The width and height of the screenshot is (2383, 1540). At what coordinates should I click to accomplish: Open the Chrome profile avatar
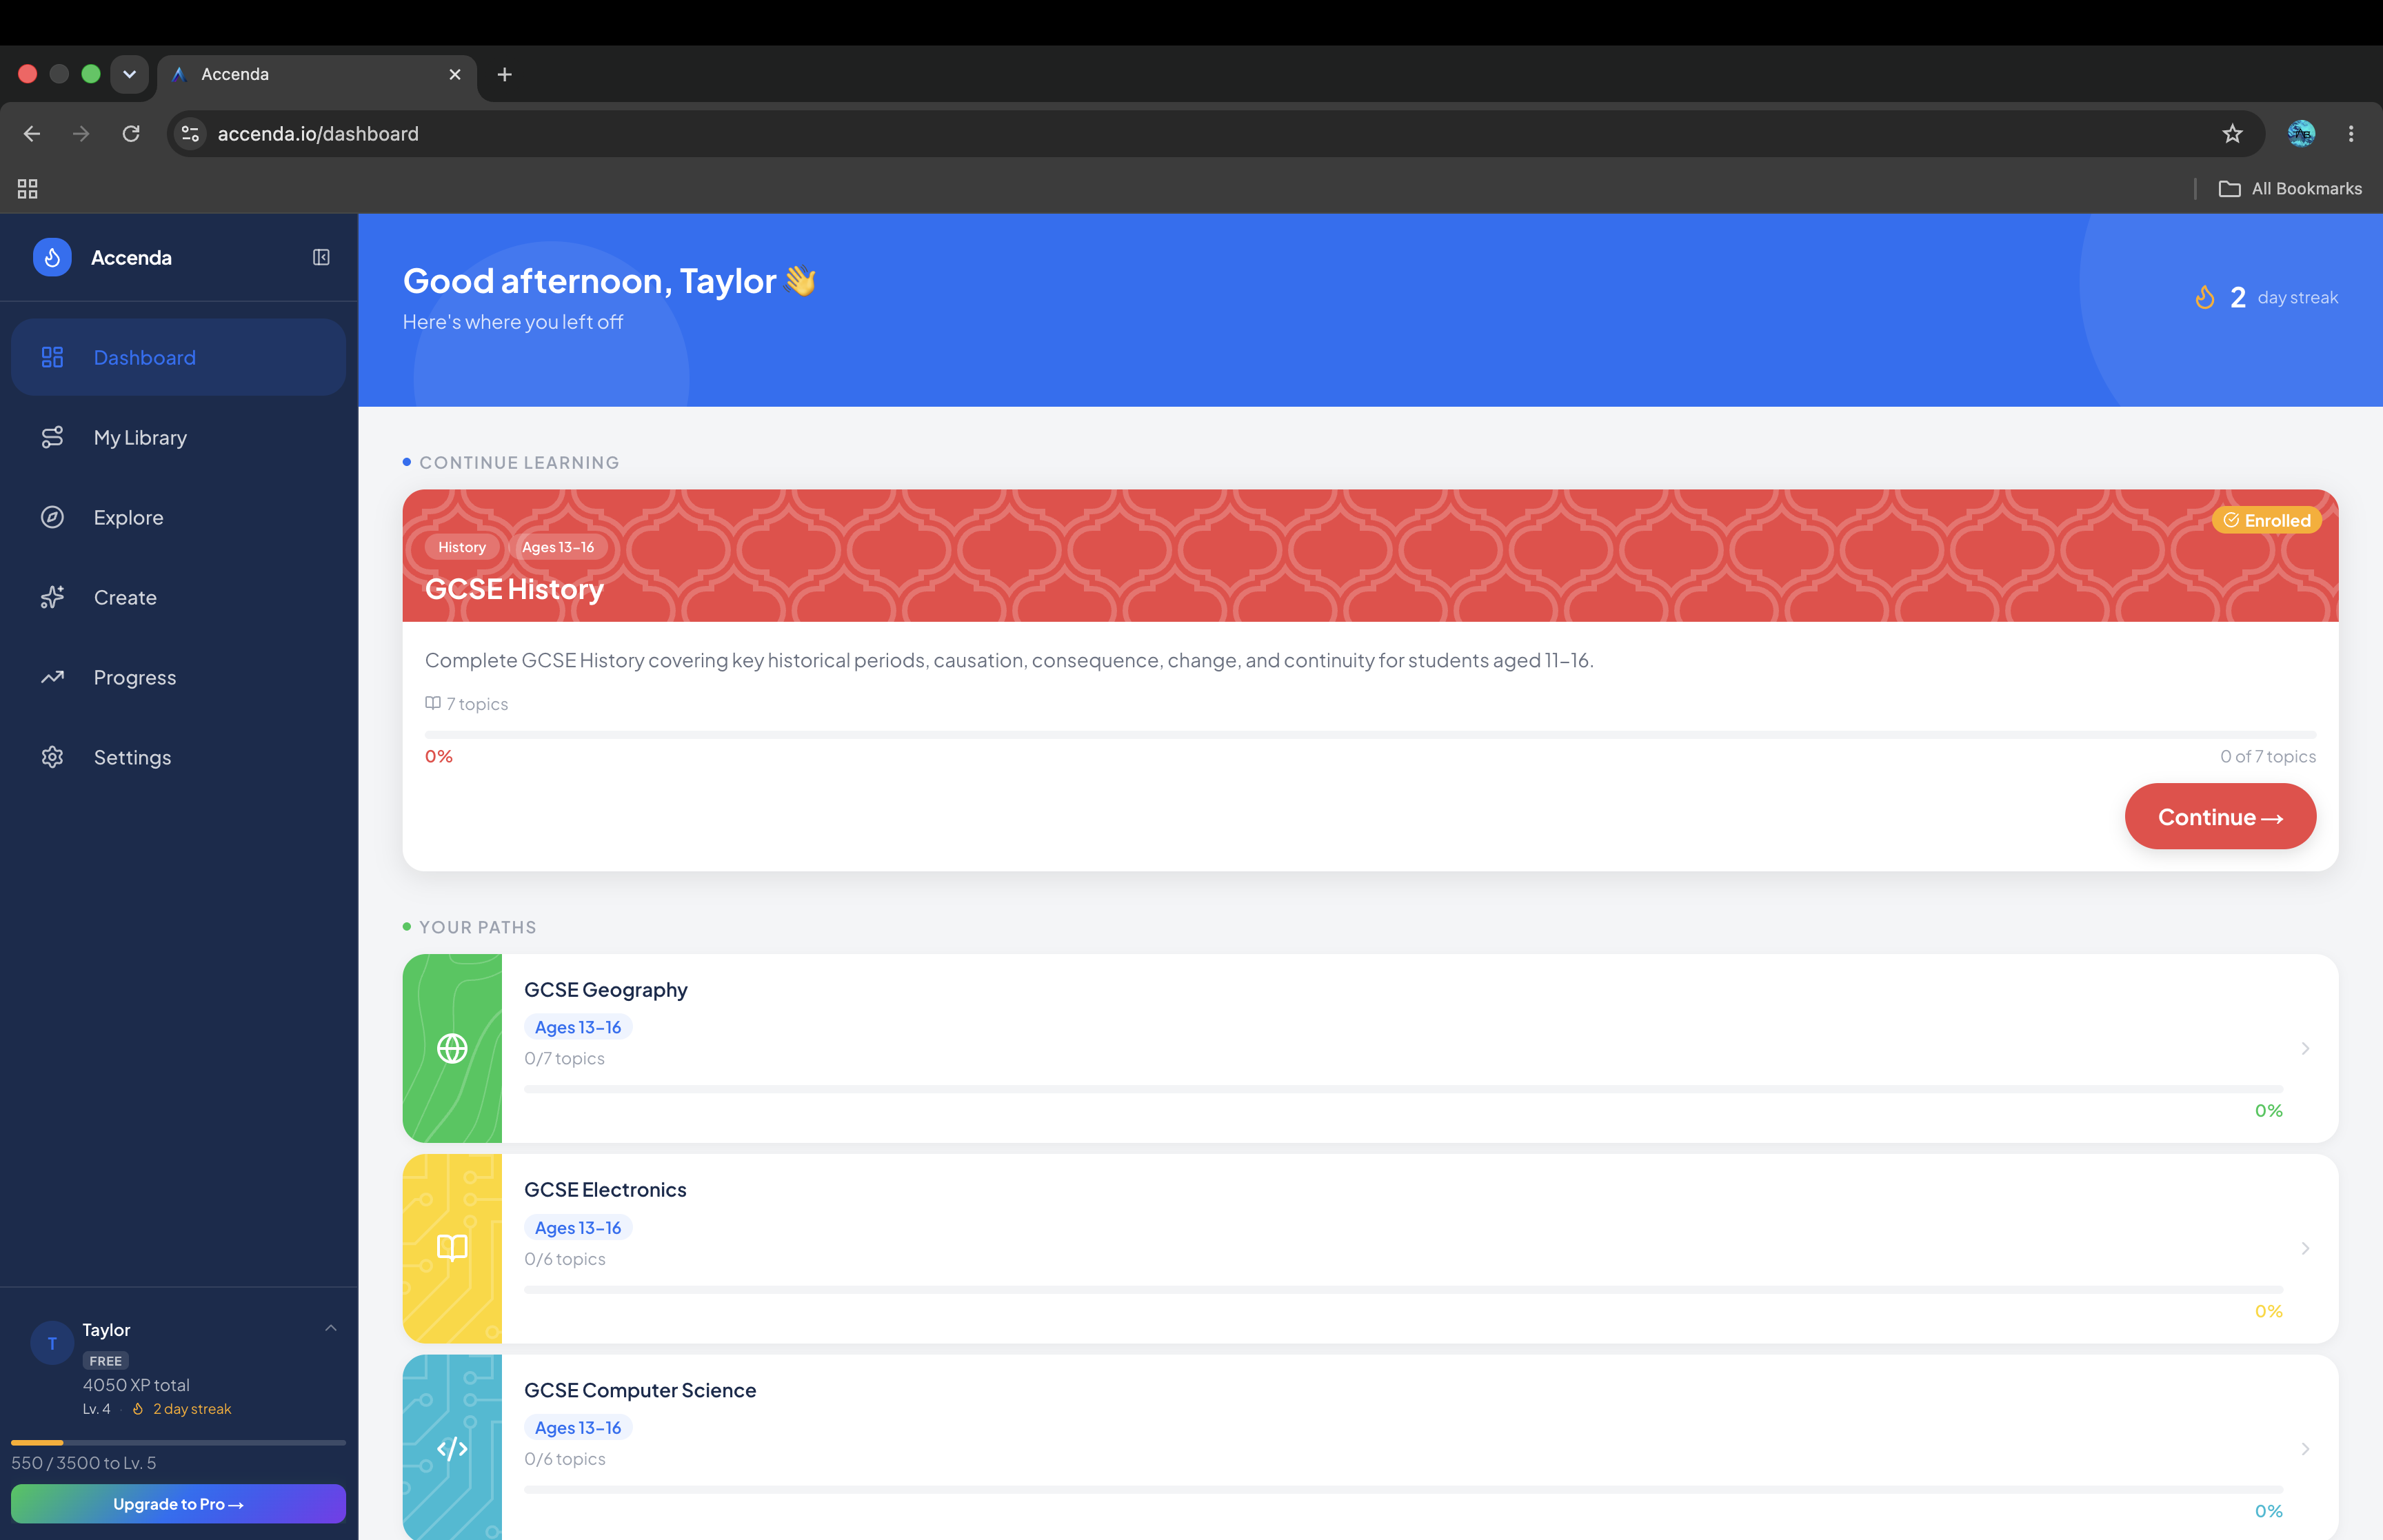tap(2301, 133)
